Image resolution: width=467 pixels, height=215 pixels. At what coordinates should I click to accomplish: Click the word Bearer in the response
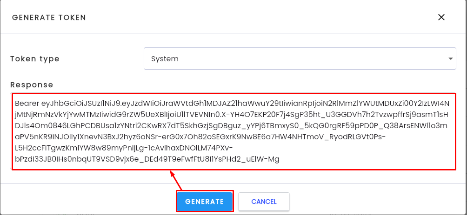pos(27,104)
